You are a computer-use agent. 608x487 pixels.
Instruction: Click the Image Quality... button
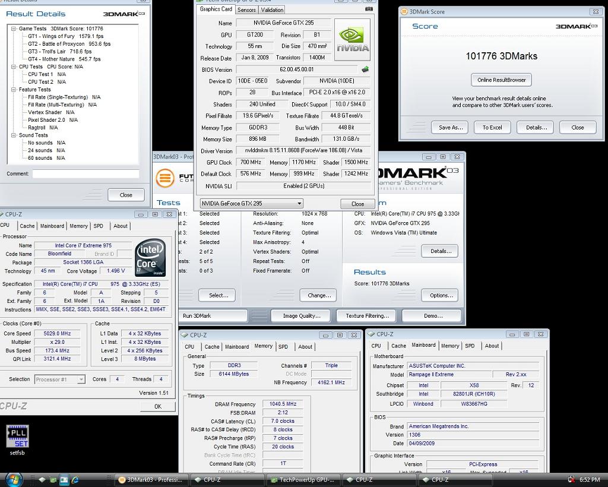pos(301,315)
